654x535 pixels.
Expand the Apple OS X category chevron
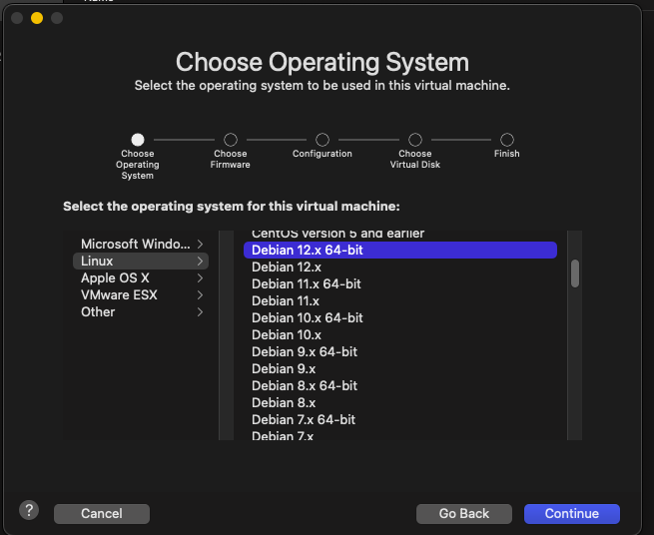[x=201, y=278]
